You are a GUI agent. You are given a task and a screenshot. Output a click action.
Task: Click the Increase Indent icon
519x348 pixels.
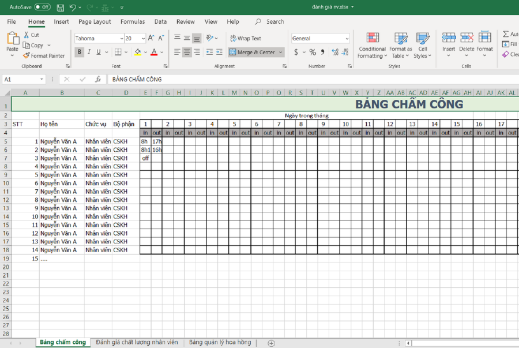[x=219, y=52]
